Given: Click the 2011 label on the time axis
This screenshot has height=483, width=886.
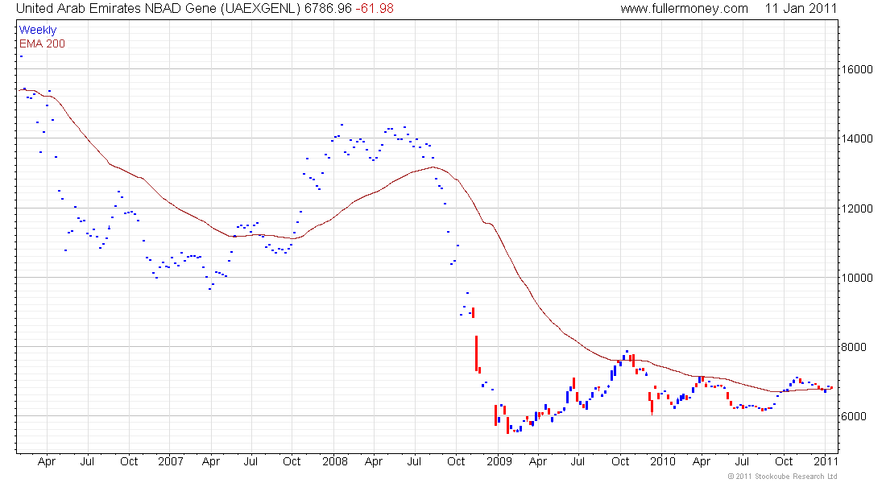Looking at the screenshot, I should [x=826, y=461].
